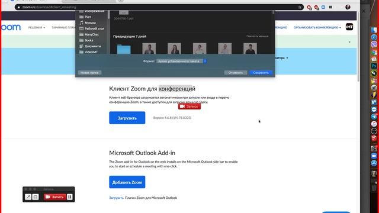Open the Zoom app in the Dock
379x213 pixels.
[x=374, y=156]
